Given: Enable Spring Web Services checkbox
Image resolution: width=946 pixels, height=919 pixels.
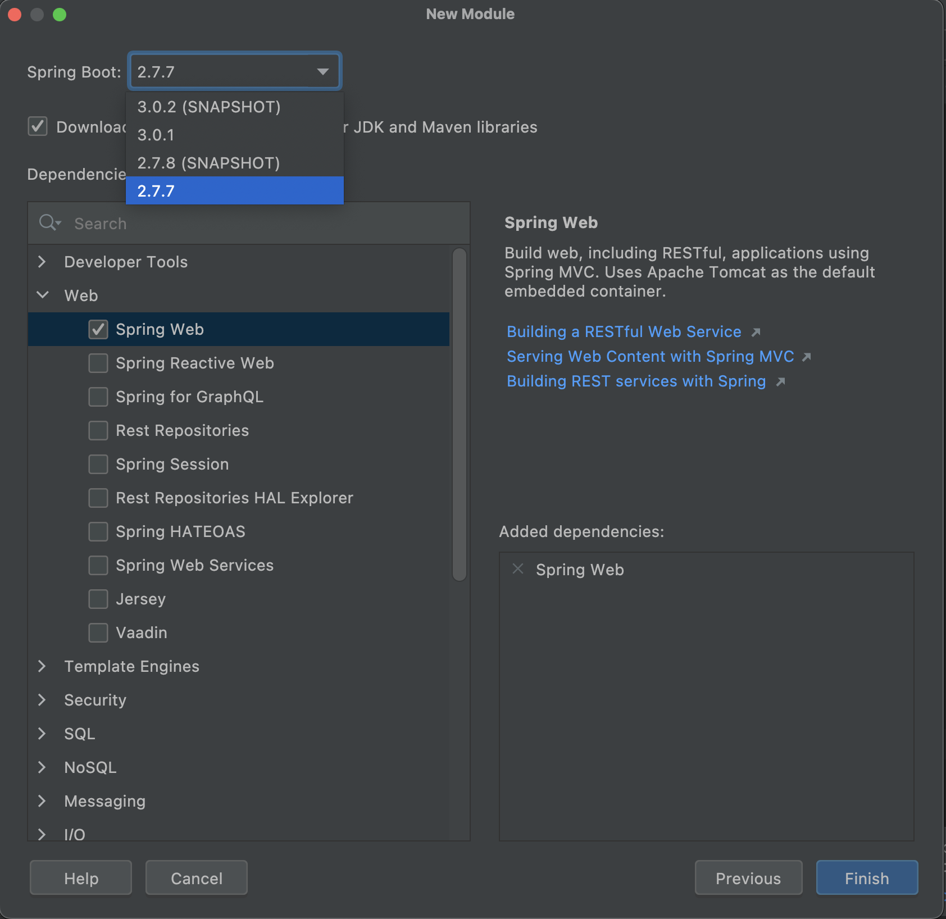Looking at the screenshot, I should coord(98,565).
